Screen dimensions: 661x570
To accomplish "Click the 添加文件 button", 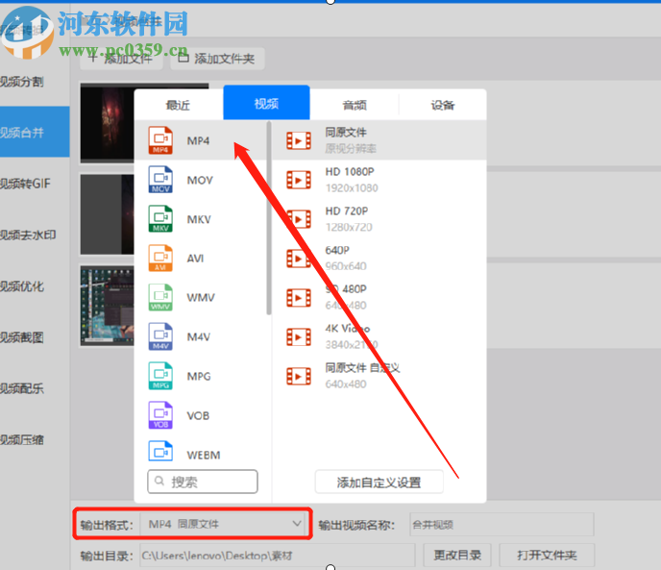I will pyautogui.click(x=121, y=59).
